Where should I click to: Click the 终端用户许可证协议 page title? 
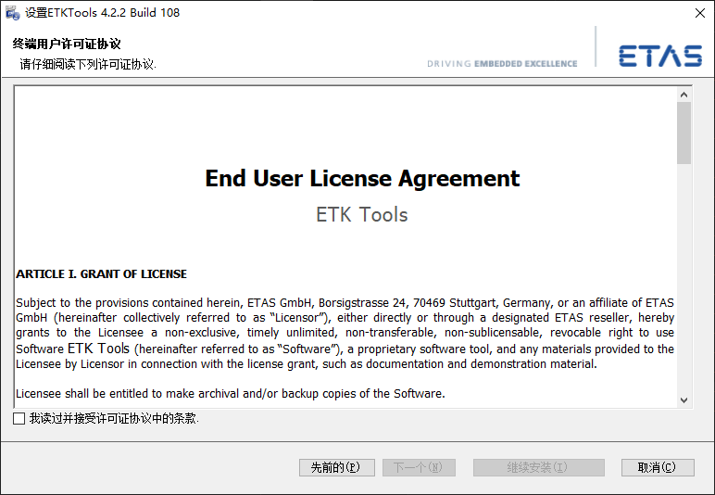67,44
